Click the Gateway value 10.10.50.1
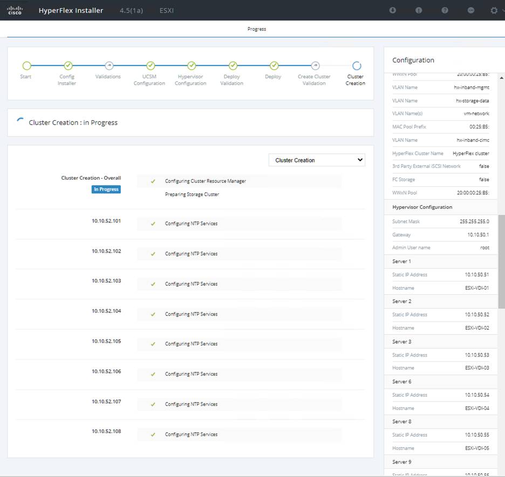The width and height of the screenshot is (505, 477). (478, 235)
